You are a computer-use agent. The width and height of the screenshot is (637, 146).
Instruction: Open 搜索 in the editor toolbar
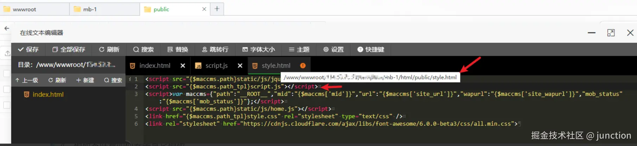tap(144, 49)
